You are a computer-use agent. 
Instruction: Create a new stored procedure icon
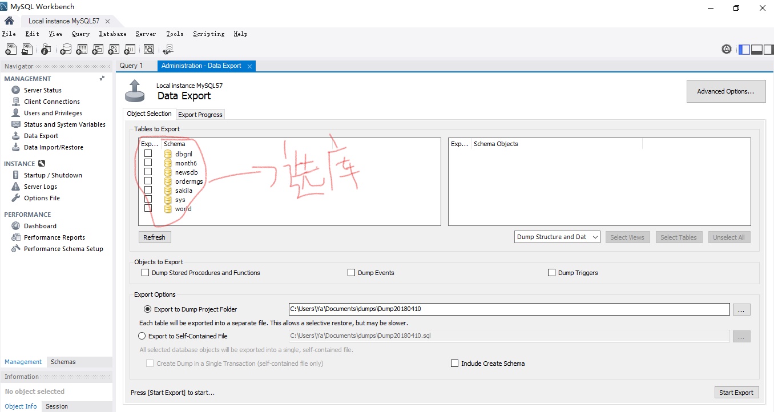coord(114,49)
